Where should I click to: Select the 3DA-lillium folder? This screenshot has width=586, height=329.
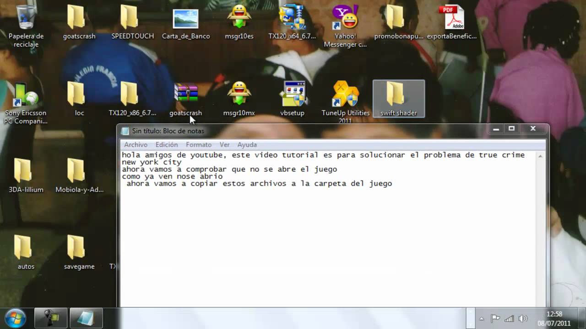(x=26, y=175)
